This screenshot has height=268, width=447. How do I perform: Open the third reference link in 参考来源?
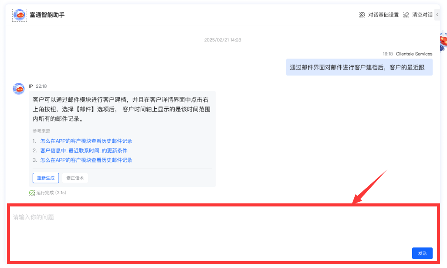(86, 160)
